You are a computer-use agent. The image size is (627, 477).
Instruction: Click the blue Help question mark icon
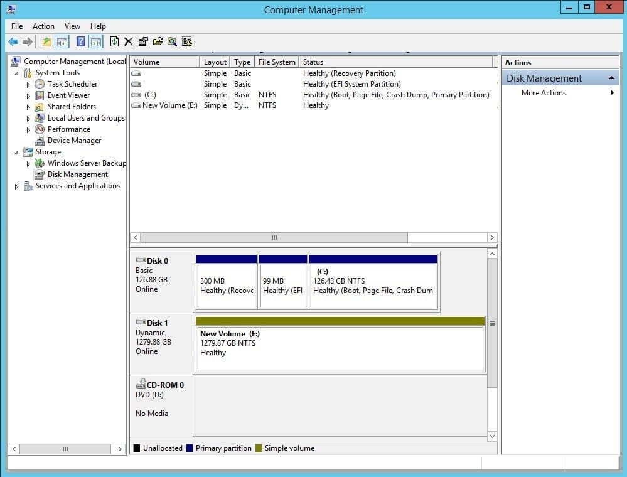tap(80, 41)
